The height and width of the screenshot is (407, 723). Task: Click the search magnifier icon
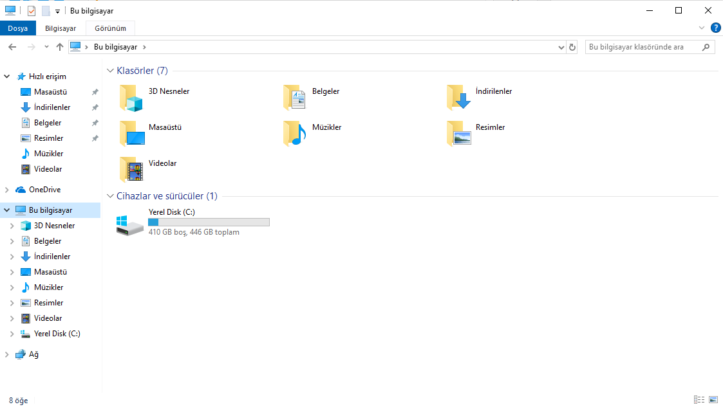click(706, 47)
